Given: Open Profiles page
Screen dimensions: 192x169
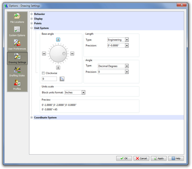Looking at the screenshot, I should [17, 85].
